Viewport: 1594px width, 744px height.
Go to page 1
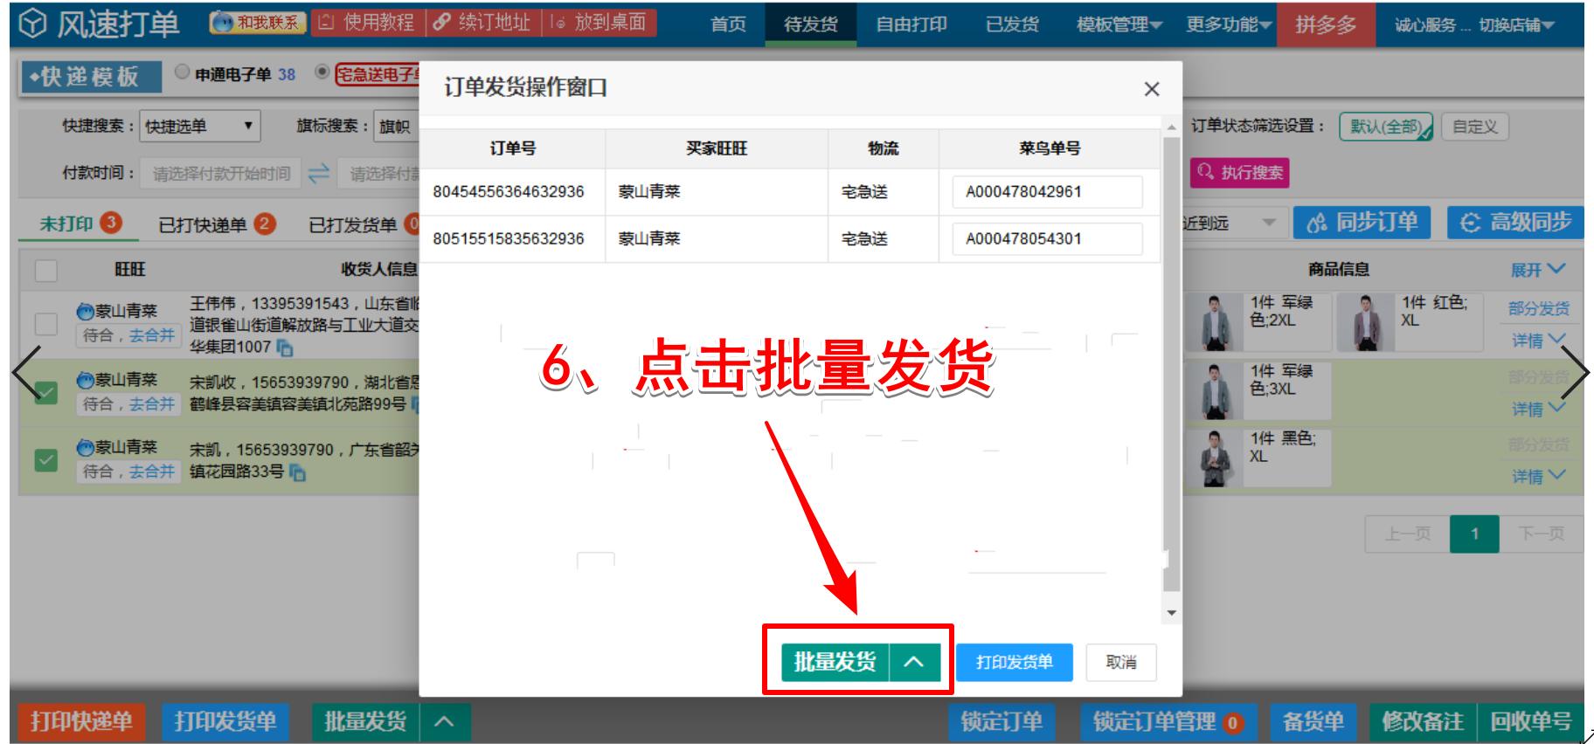(1474, 534)
